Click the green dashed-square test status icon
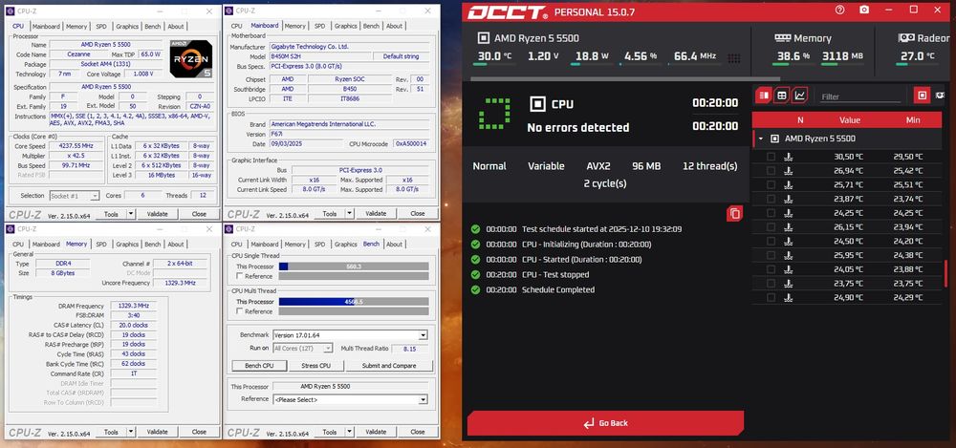Viewport: 956px width, 448px height. click(494, 114)
